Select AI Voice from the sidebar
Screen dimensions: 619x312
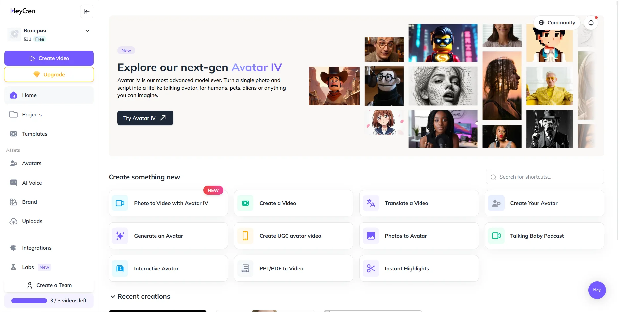click(x=49, y=183)
